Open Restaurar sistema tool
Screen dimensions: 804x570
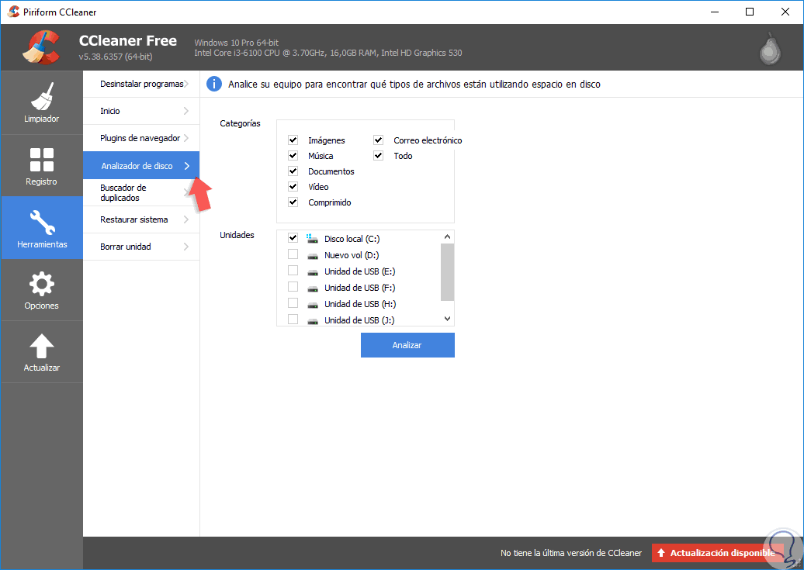141,220
